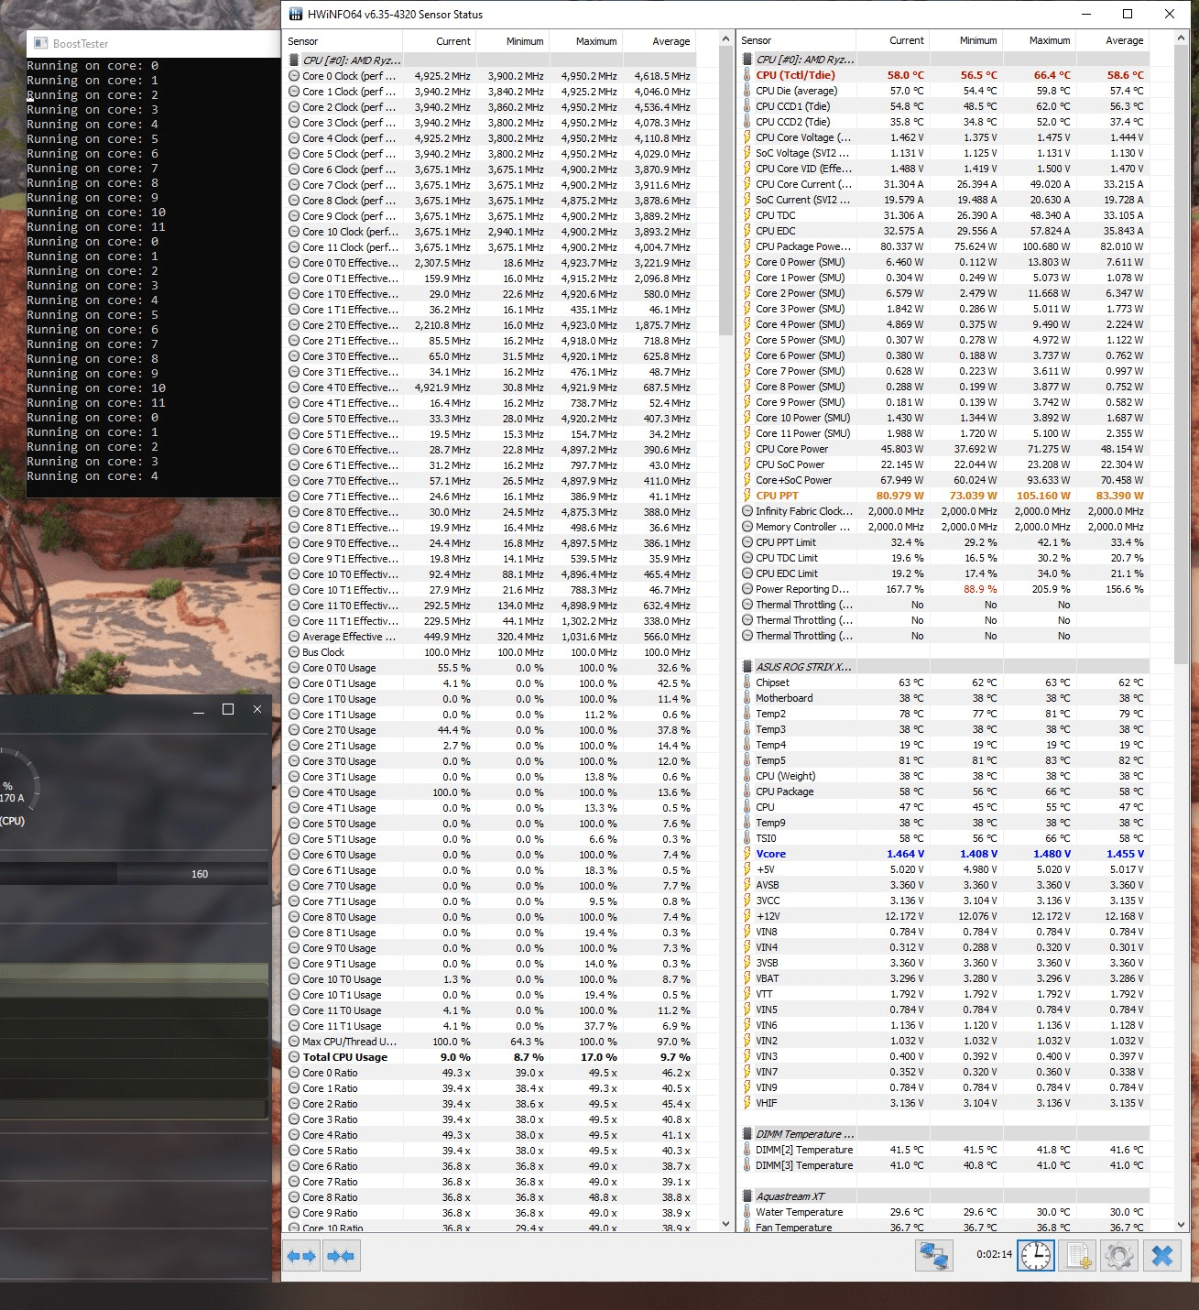Screen dimensions: 1199x1310
Task: Select the Core 2 Power (SMU) row
Action: coord(944,293)
